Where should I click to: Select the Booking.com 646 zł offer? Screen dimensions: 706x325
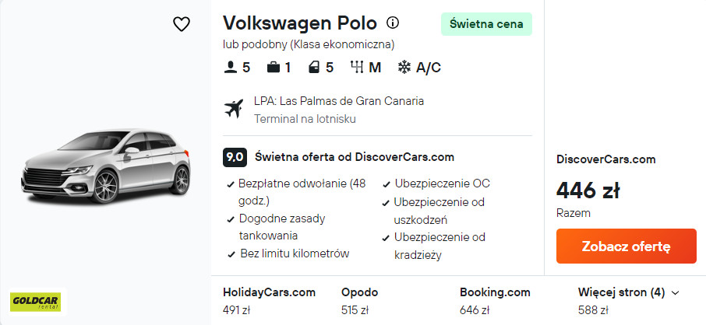495,302
